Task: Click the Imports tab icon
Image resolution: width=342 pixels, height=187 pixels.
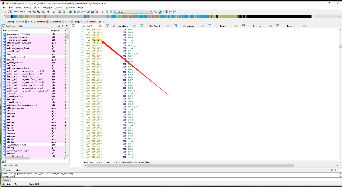Action: [x=243, y=26]
